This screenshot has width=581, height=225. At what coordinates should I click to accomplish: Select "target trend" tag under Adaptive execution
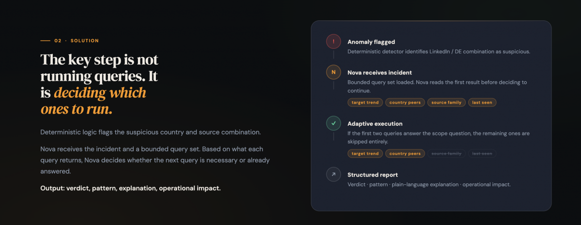pyautogui.click(x=365, y=153)
